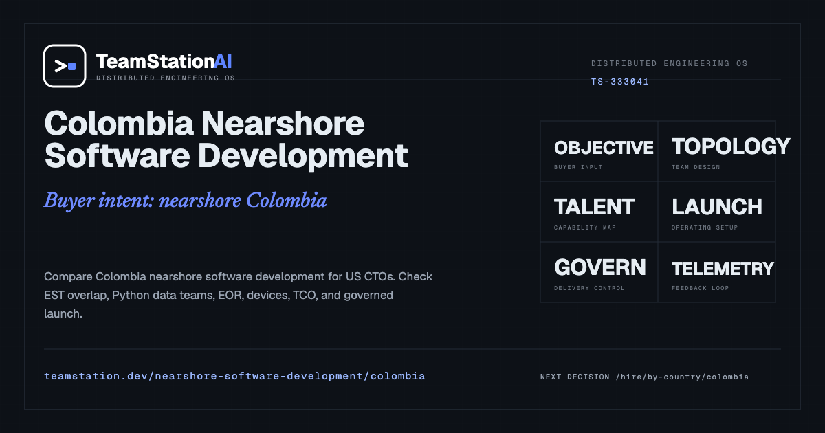Click the 'OPERATING SETUP' caption
Image resolution: width=825 pixels, height=433 pixels.
pos(705,227)
